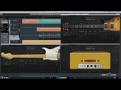Open the Transport menu
The height and width of the screenshot is (90, 121).
click(25, 12)
